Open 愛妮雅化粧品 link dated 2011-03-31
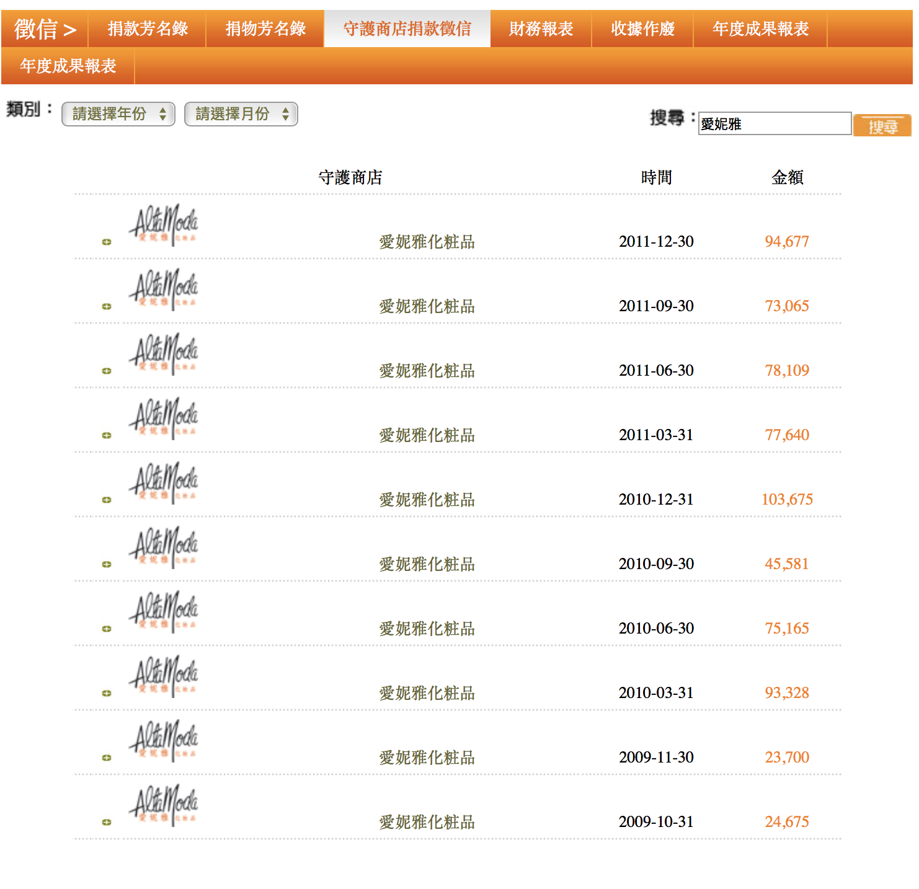 pos(427,435)
